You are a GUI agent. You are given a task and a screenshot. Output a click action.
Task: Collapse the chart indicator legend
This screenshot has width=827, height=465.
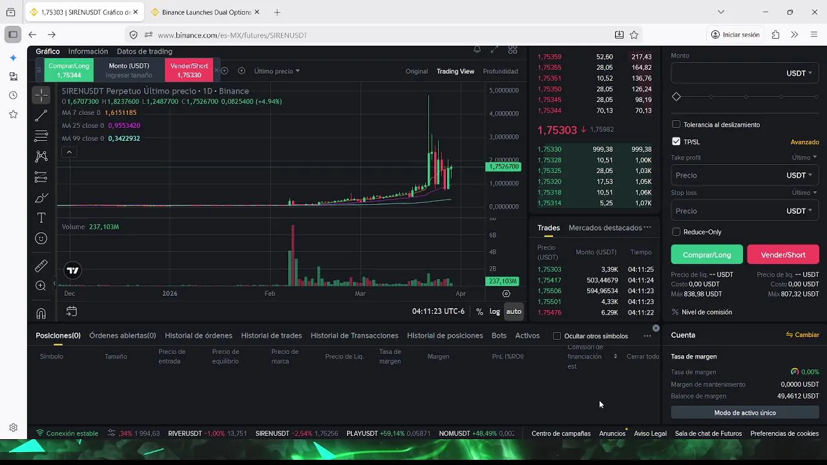[69, 152]
